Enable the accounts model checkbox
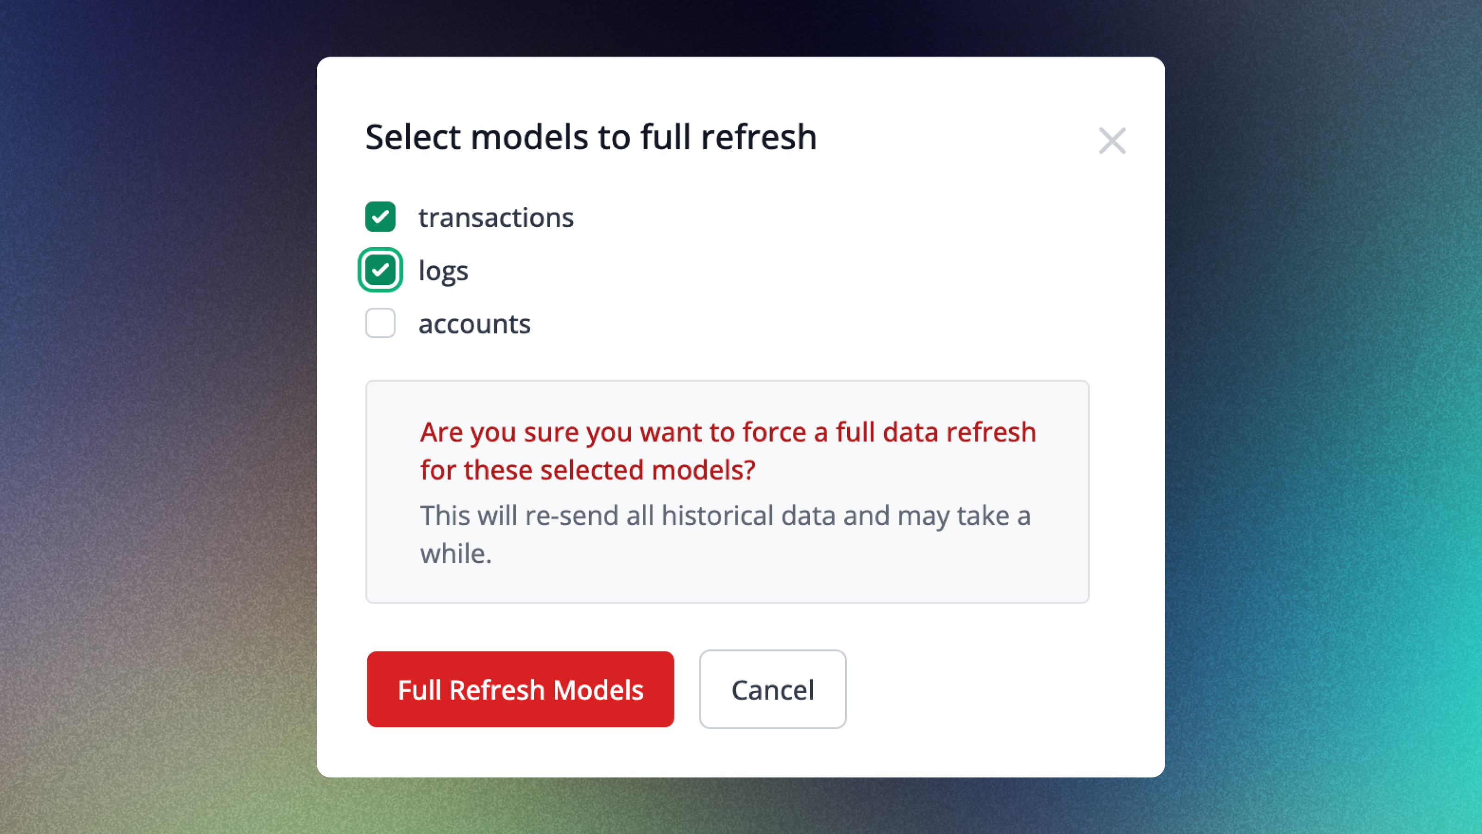Image resolution: width=1482 pixels, height=834 pixels. pos(380,323)
